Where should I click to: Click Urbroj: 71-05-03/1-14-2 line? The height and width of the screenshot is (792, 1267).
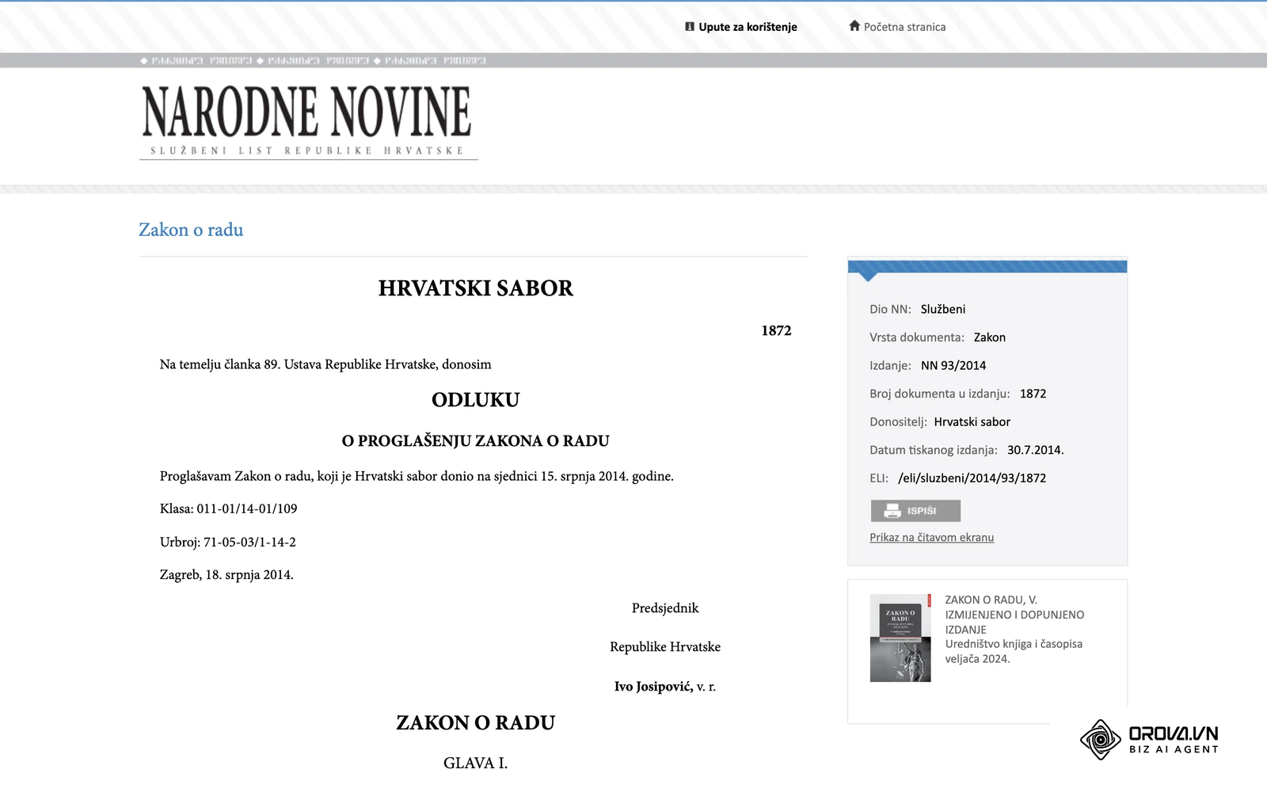pos(227,543)
